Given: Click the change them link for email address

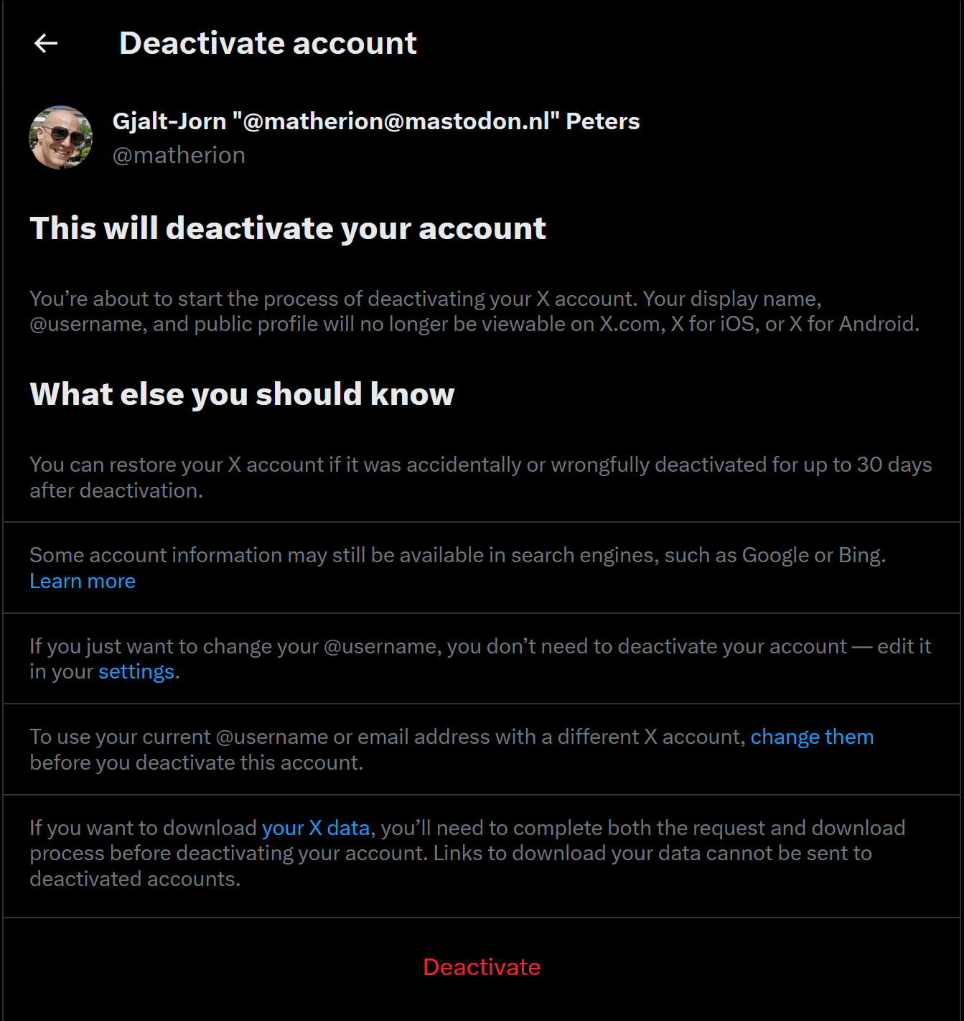Looking at the screenshot, I should (811, 736).
